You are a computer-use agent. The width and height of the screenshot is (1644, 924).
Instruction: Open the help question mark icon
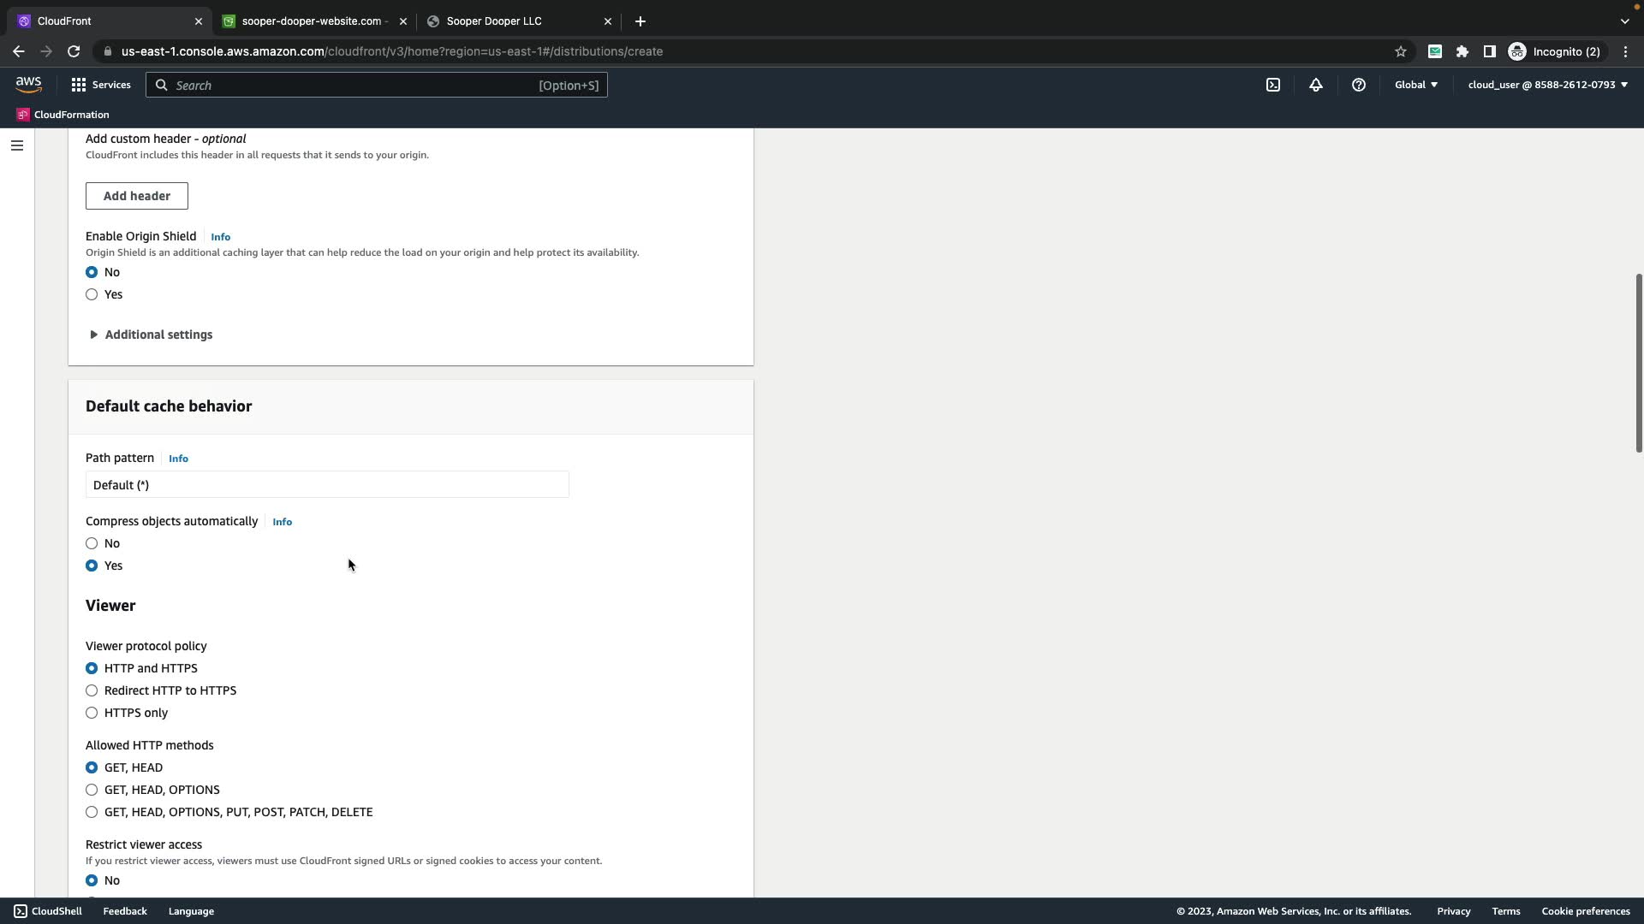[x=1359, y=85]
